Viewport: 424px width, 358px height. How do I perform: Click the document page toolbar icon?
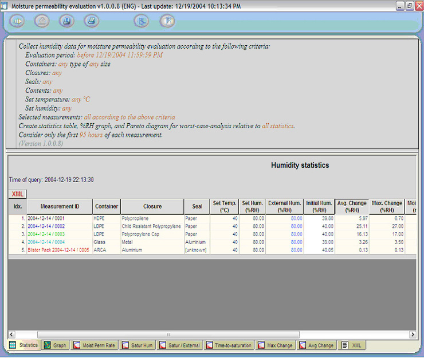click(x=167, y=21)
